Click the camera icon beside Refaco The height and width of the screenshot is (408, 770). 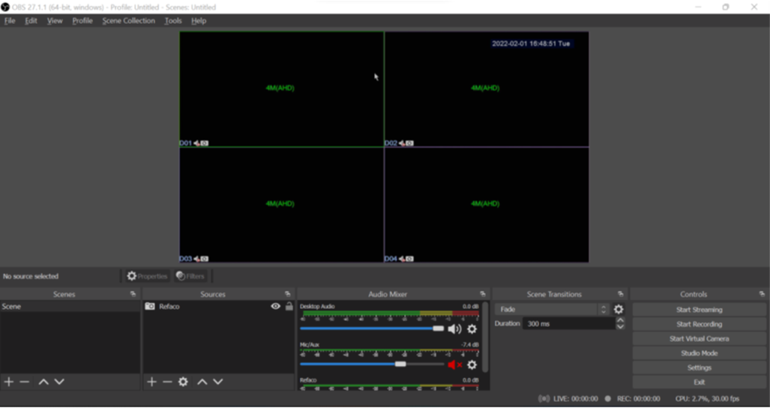coord(150,306)
